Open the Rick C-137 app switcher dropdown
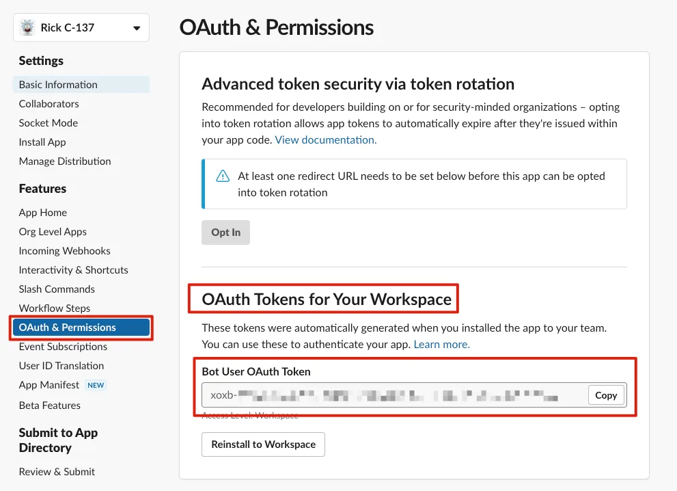 coord(137,28)
